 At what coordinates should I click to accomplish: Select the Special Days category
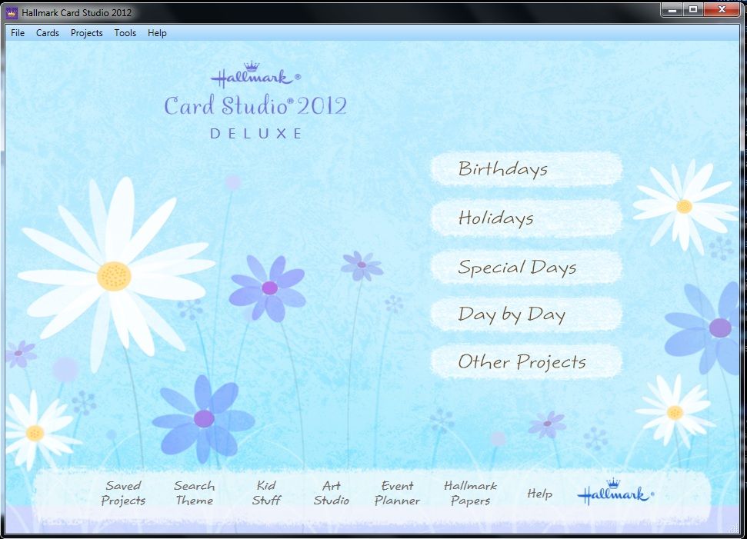coord(526,267)
